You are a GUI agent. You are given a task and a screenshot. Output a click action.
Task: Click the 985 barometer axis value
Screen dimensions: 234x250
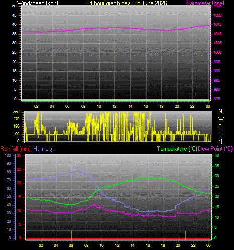(217, 80)
